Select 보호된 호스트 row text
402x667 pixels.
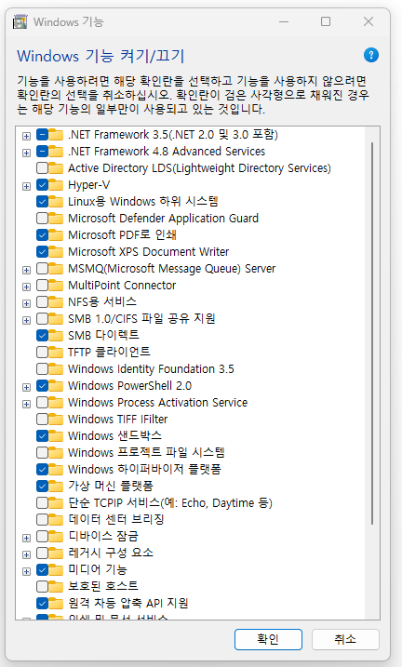[x=103, y=586]
